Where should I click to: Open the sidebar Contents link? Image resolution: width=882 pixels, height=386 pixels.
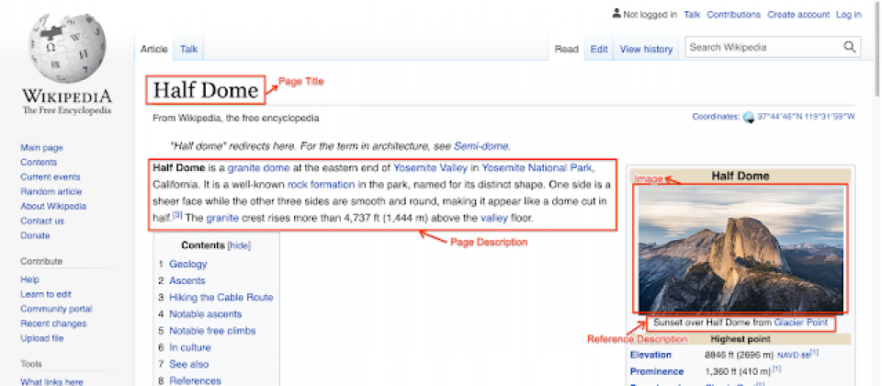[39, 162]
